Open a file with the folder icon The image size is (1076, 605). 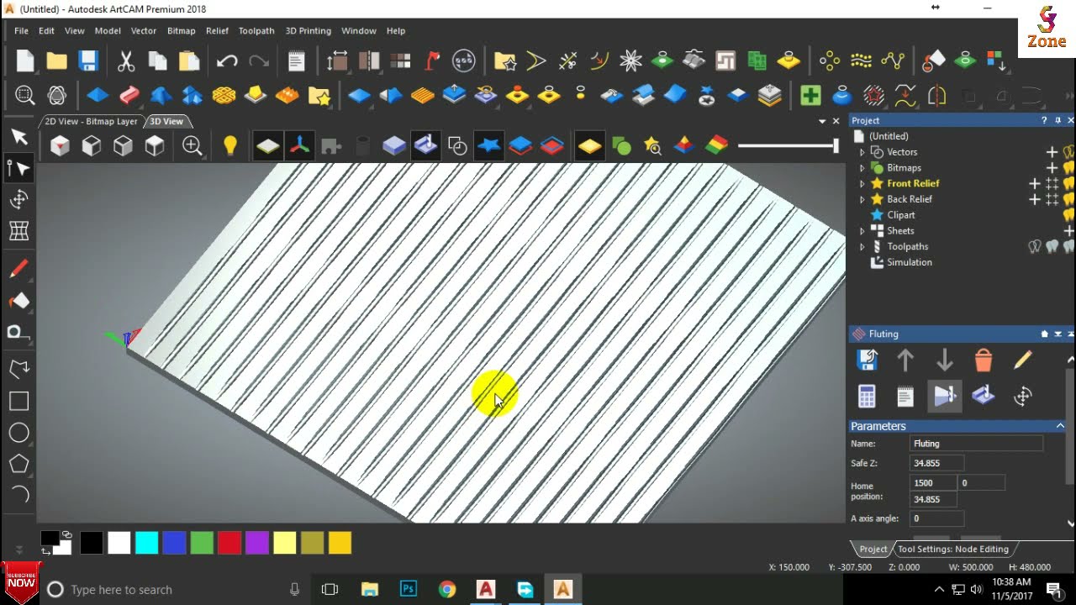(x=56, y=60)
